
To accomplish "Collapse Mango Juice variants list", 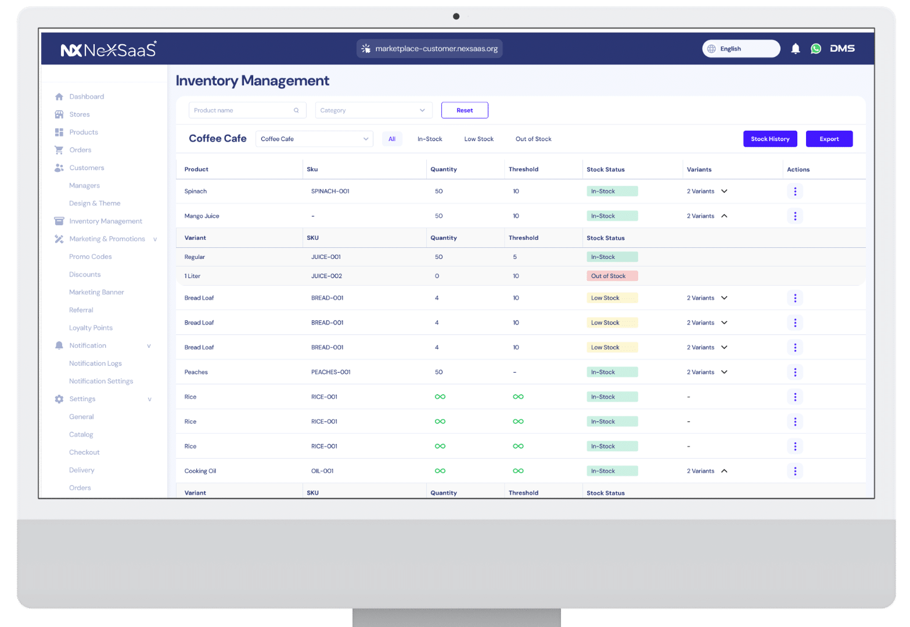I will (724, 216).
